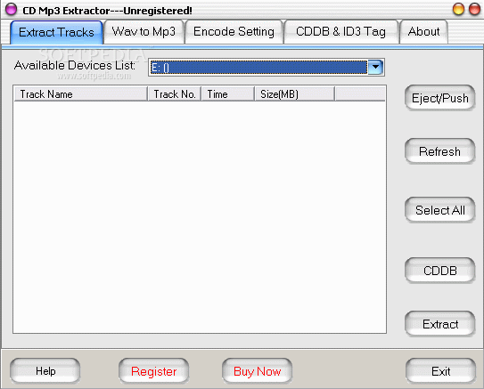Sort by Time column header
This screenshot has width=484, height=389.
pos(228,94)
